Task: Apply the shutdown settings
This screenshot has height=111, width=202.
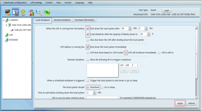Action: coord(180,103)
